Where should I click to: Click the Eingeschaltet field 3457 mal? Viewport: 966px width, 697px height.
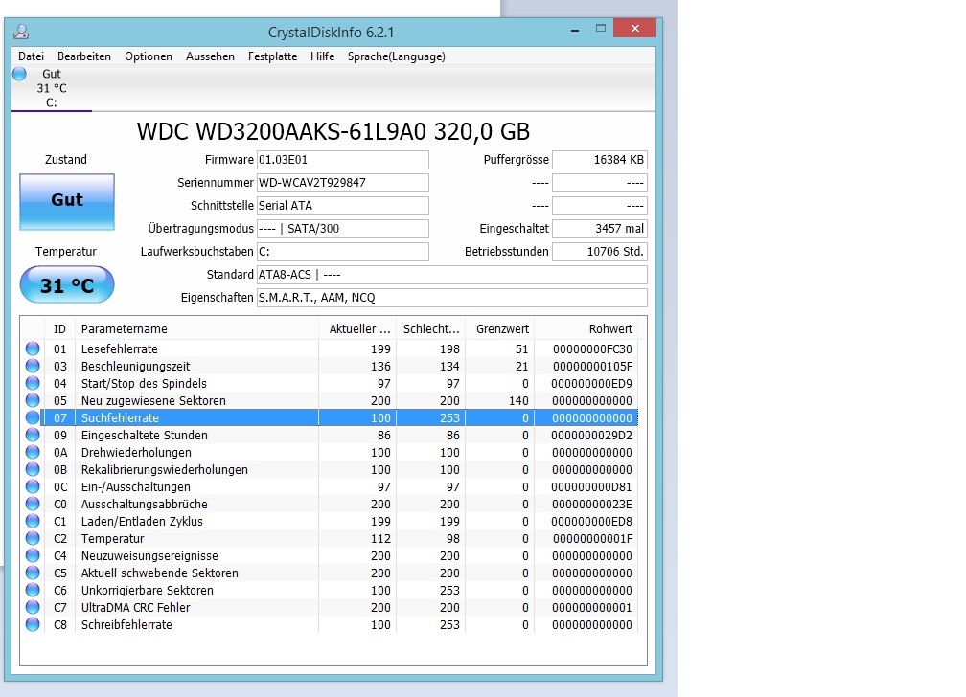coord(600,229)
